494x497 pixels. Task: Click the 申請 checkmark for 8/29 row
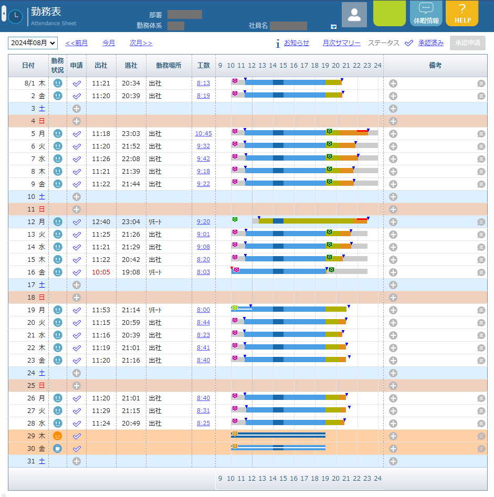[x=77, y=436]
